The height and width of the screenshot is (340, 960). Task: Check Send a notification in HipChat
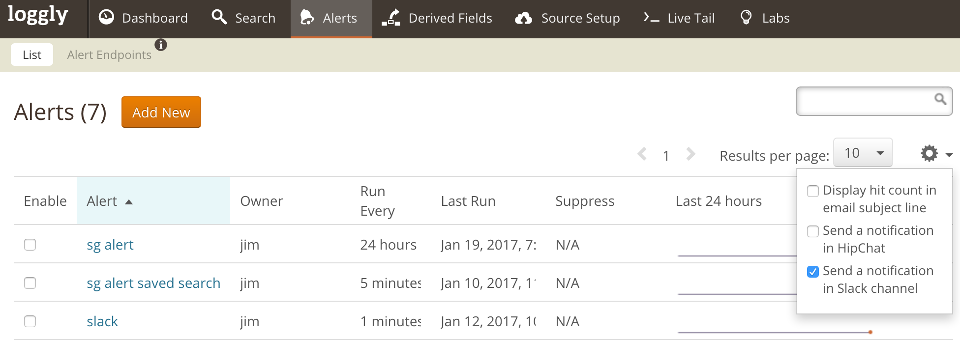pos(813,231)
